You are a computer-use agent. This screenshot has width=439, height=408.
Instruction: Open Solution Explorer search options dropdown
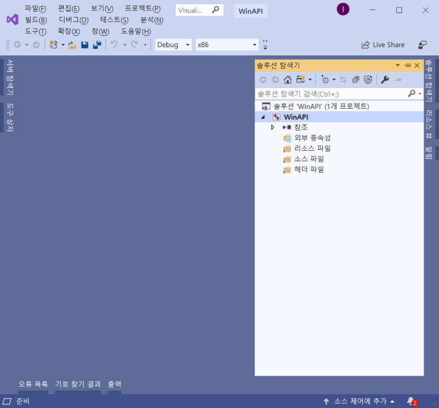(420, 94)
